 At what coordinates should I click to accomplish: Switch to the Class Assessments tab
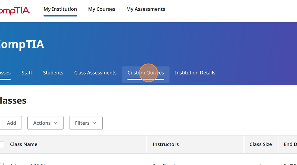pos(95,73)
